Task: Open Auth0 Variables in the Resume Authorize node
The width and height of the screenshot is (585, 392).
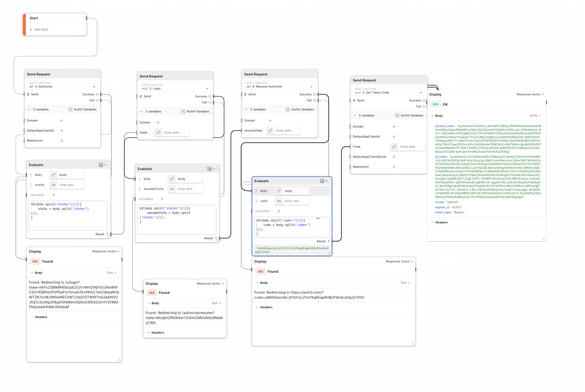Action: 300,109
